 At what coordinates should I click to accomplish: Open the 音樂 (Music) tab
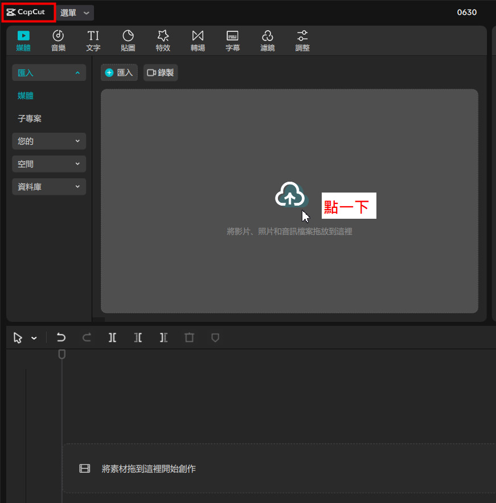(x=58, y=41)
